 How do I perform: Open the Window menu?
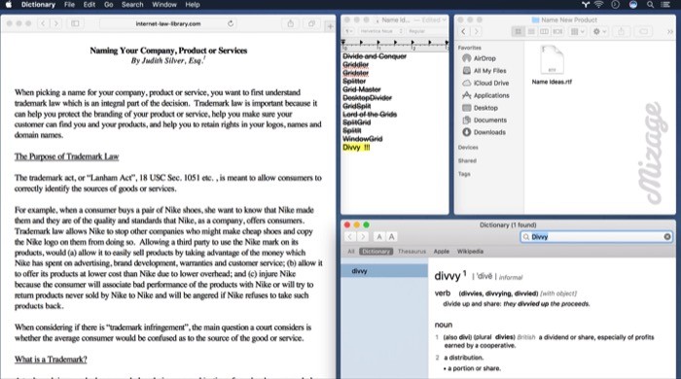click(164, 4)
